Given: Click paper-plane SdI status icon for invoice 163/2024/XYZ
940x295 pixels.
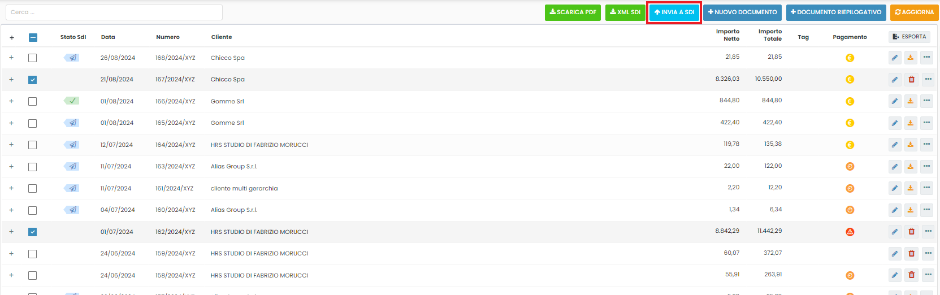Looking at the screenshot, I should pos(71,166).
